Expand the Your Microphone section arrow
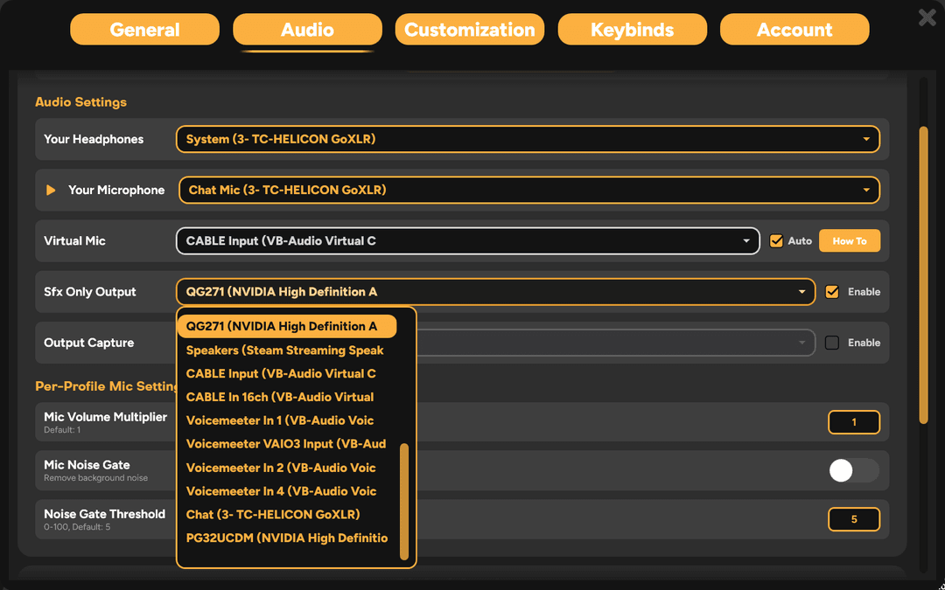Viewport: 945px width, 590px height. tap(50, 190)
